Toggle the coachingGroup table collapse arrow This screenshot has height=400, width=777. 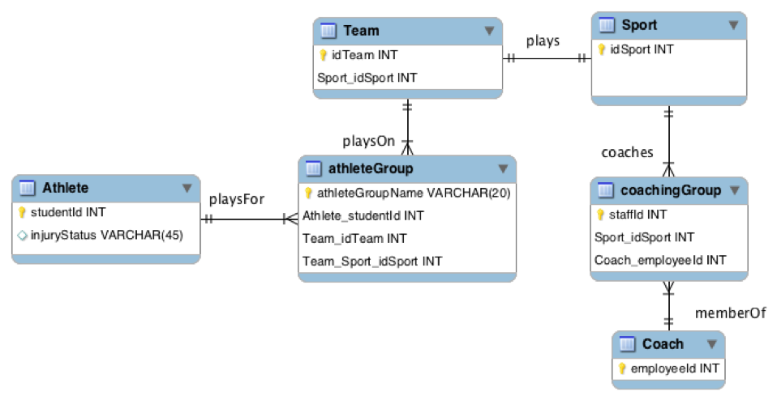coord(735,191)
